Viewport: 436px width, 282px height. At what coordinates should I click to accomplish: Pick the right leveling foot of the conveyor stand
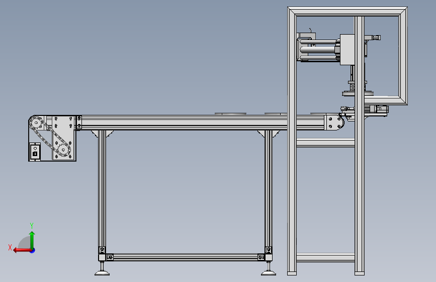[x=269, y=273]
